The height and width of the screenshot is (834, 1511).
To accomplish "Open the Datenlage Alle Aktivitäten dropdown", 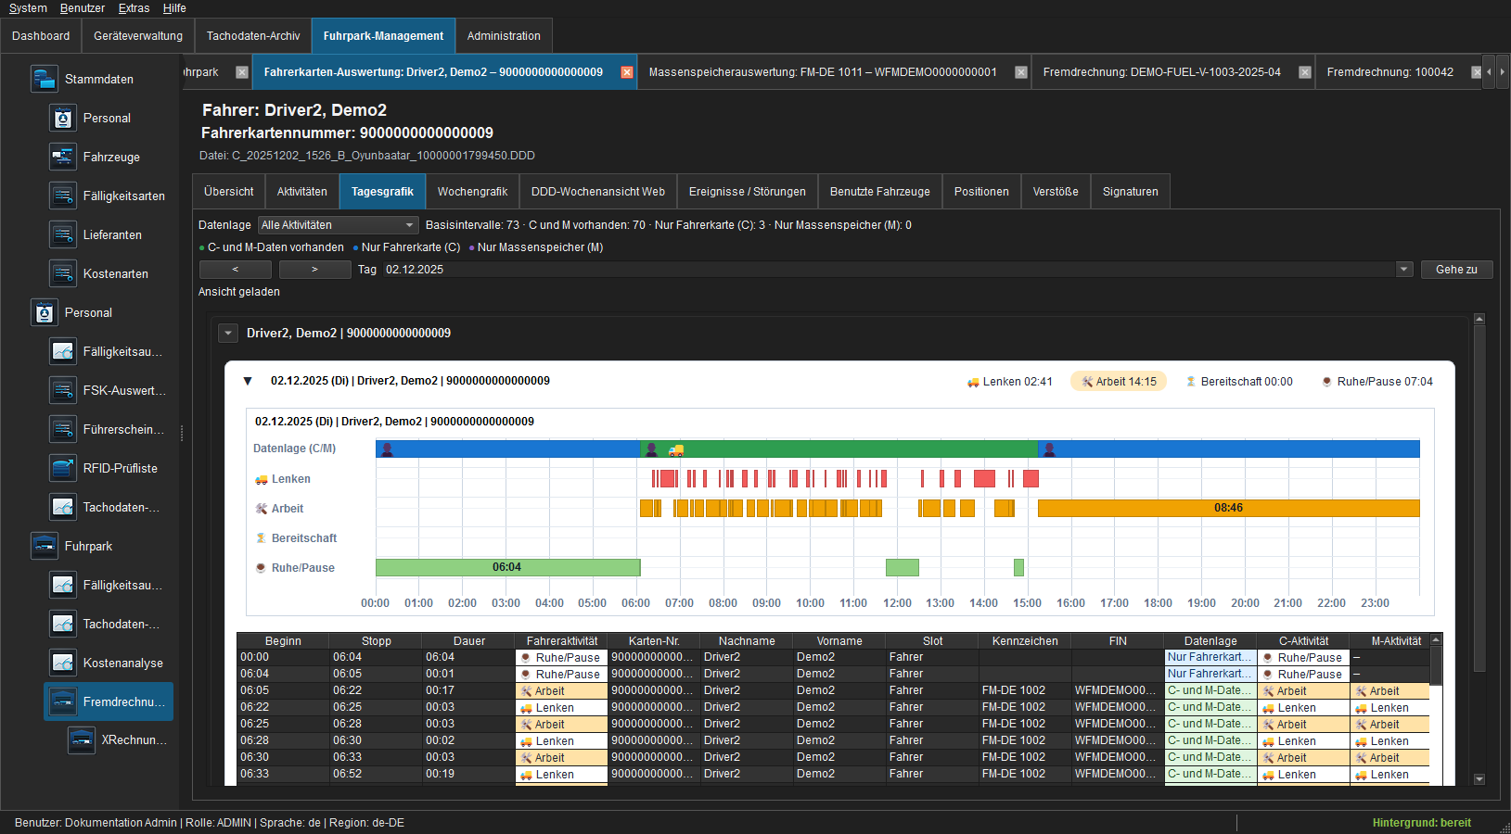I will [339, 225].
